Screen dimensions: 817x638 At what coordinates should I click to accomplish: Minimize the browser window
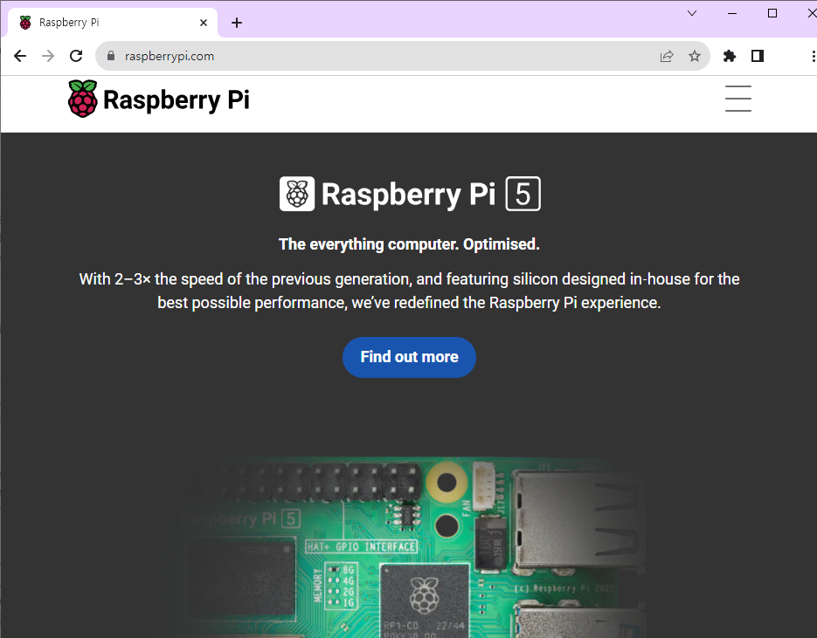pyautogui.click(x=732, y=13)
